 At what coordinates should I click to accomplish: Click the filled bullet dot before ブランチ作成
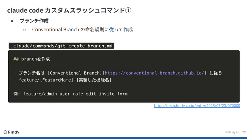click(x=12, y=21)
